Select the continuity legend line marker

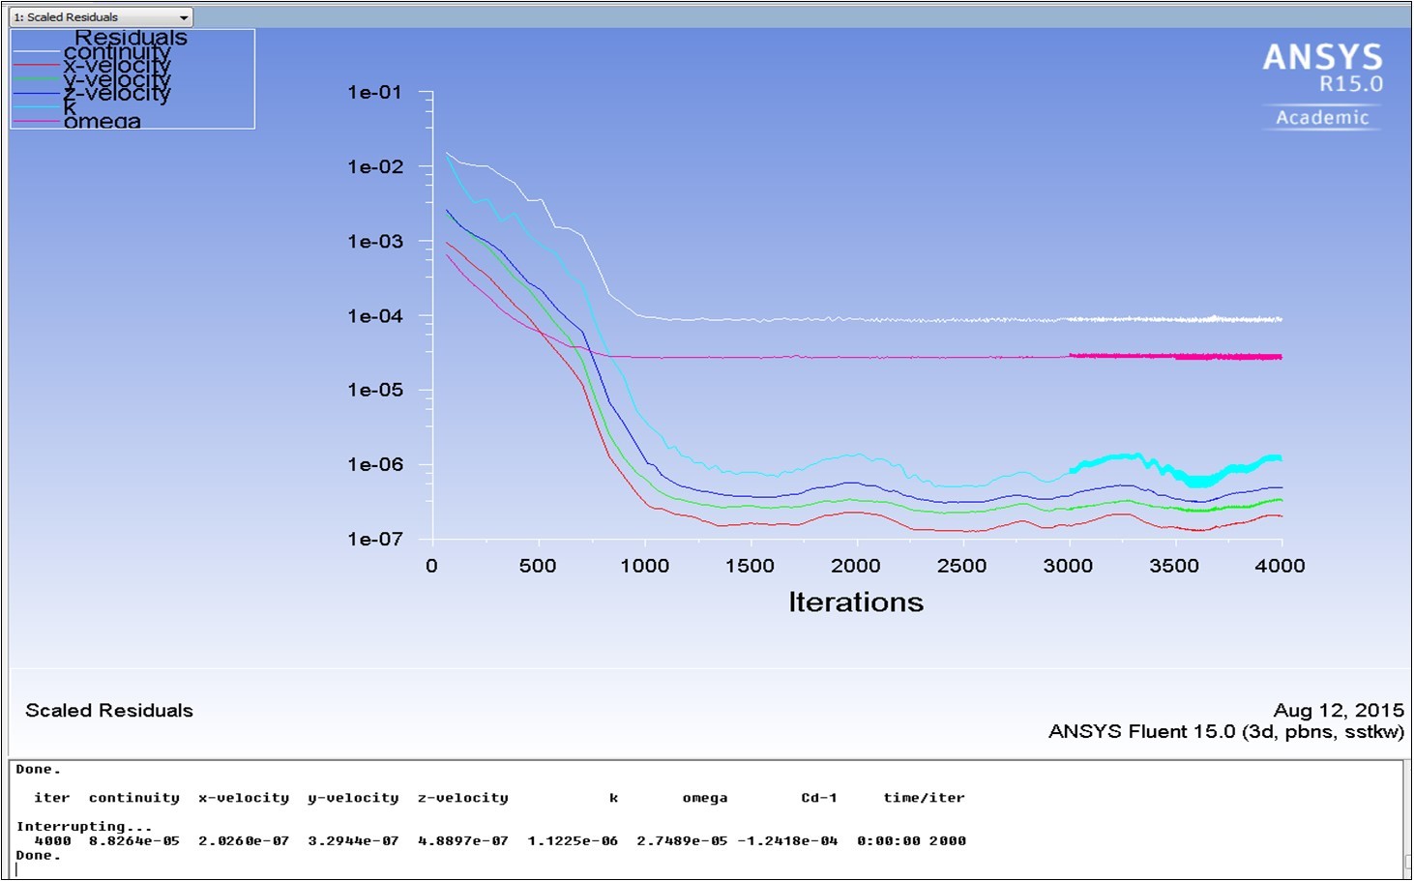point(37,52)
